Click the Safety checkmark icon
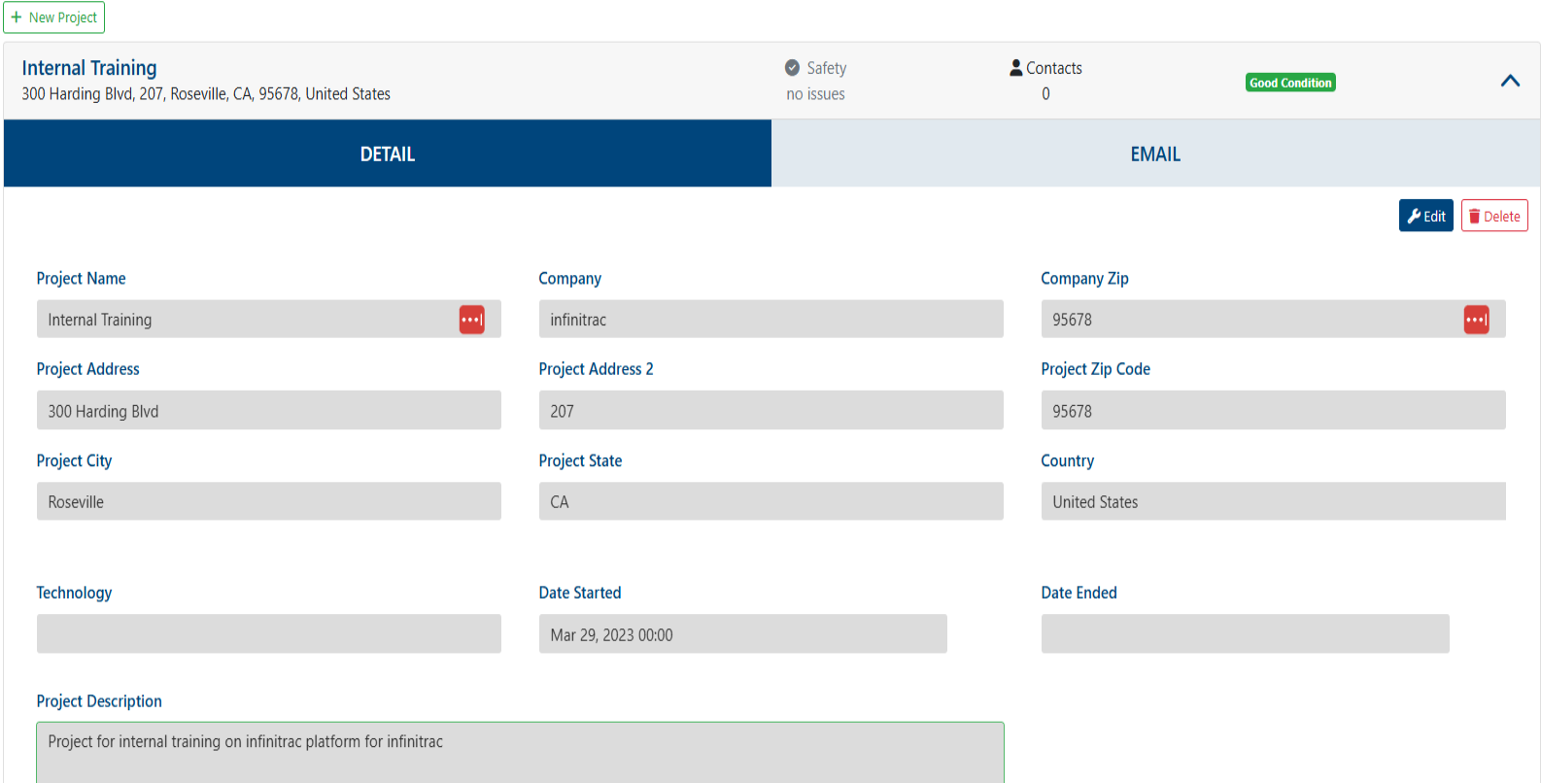Viewport: 1541px width, 783px height. pos(793,68)
